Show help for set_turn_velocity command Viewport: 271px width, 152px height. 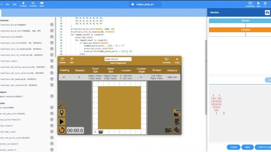52,73
